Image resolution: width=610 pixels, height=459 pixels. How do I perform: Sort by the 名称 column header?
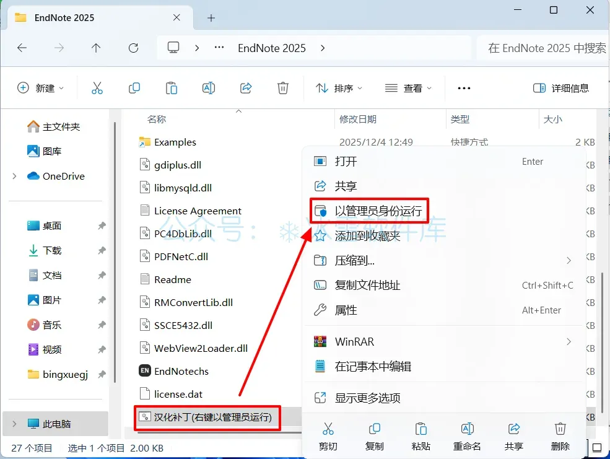pos(157,119)
